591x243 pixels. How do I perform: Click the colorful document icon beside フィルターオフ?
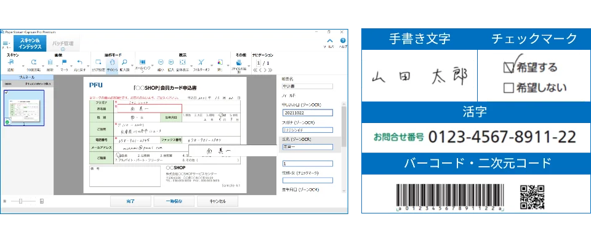coord(220,62)
